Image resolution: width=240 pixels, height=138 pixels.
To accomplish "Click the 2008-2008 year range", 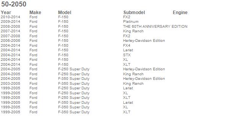I will click(10, 26).
